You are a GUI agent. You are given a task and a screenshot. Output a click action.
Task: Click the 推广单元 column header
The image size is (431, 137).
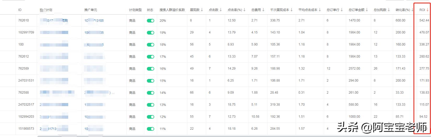click(x=91, y=10)
